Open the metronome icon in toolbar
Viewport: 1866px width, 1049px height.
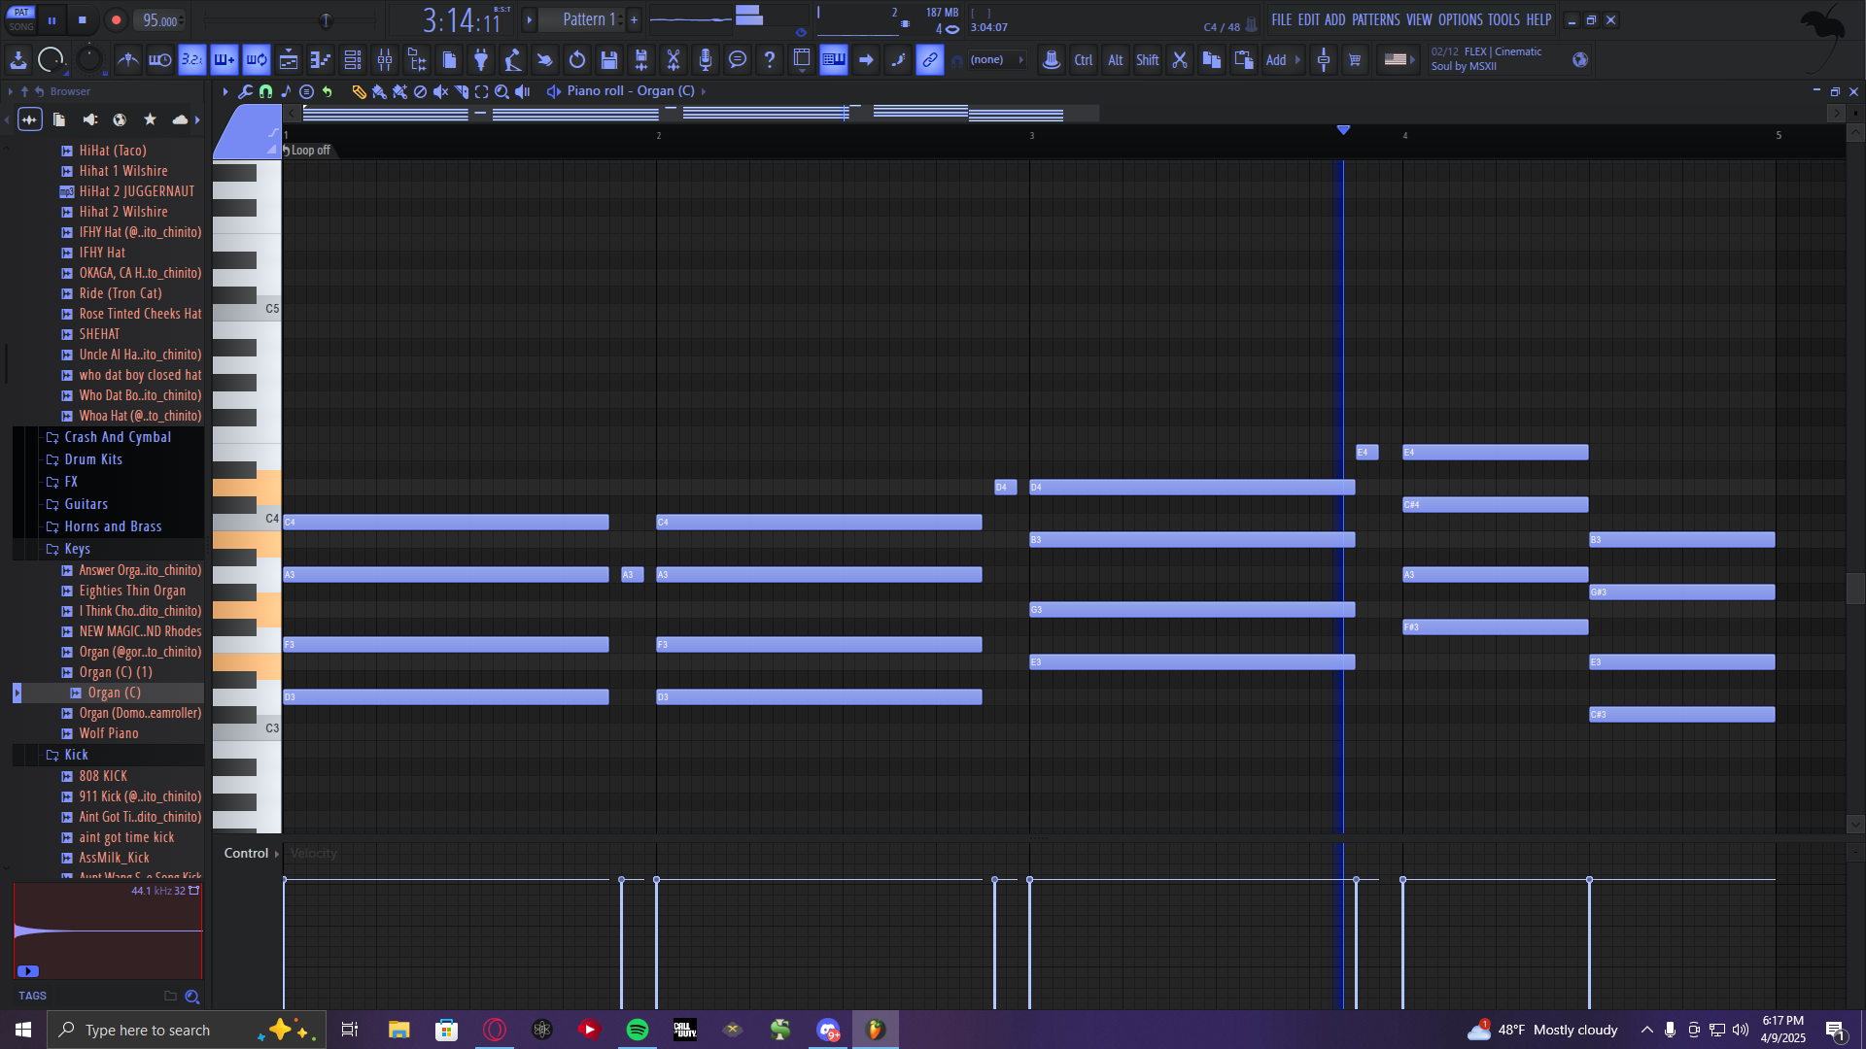click(127, 60)
